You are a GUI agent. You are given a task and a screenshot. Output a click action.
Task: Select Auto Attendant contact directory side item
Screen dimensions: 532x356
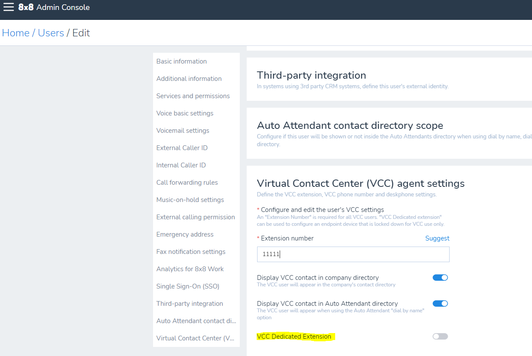196,321
